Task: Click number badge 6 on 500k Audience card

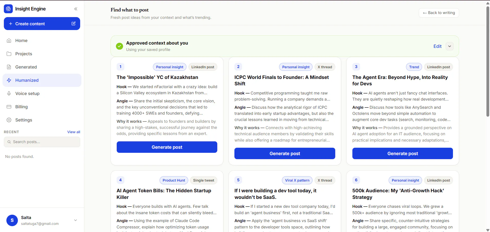Action: point(356,180)
